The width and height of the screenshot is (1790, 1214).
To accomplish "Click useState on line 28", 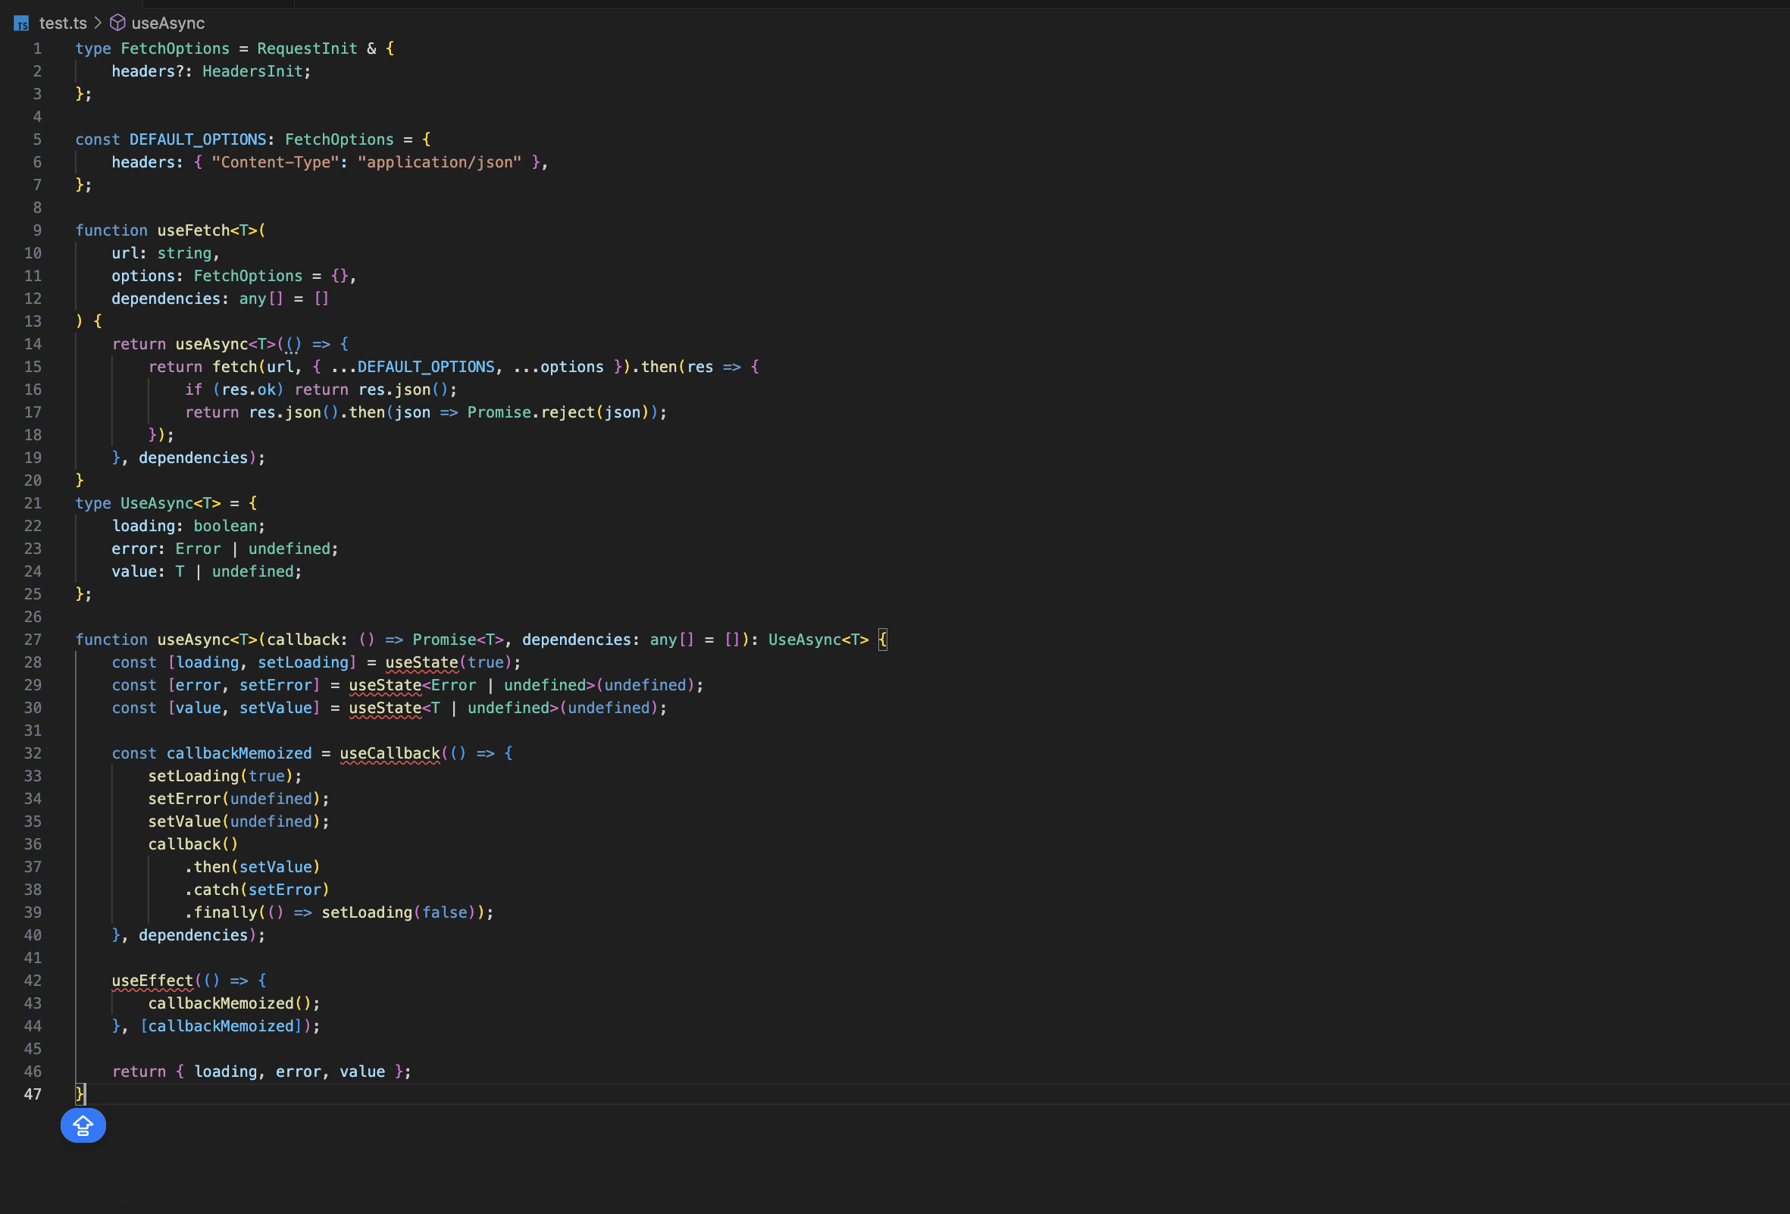I will pos(422,662).
